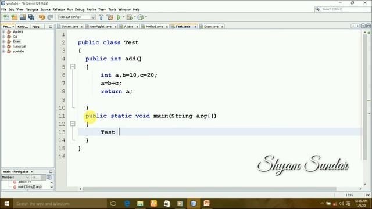Image resolution: width=372 pixels, height=209 pixels.
Task: Click the search magnifier icon
Action: point(317,9)
